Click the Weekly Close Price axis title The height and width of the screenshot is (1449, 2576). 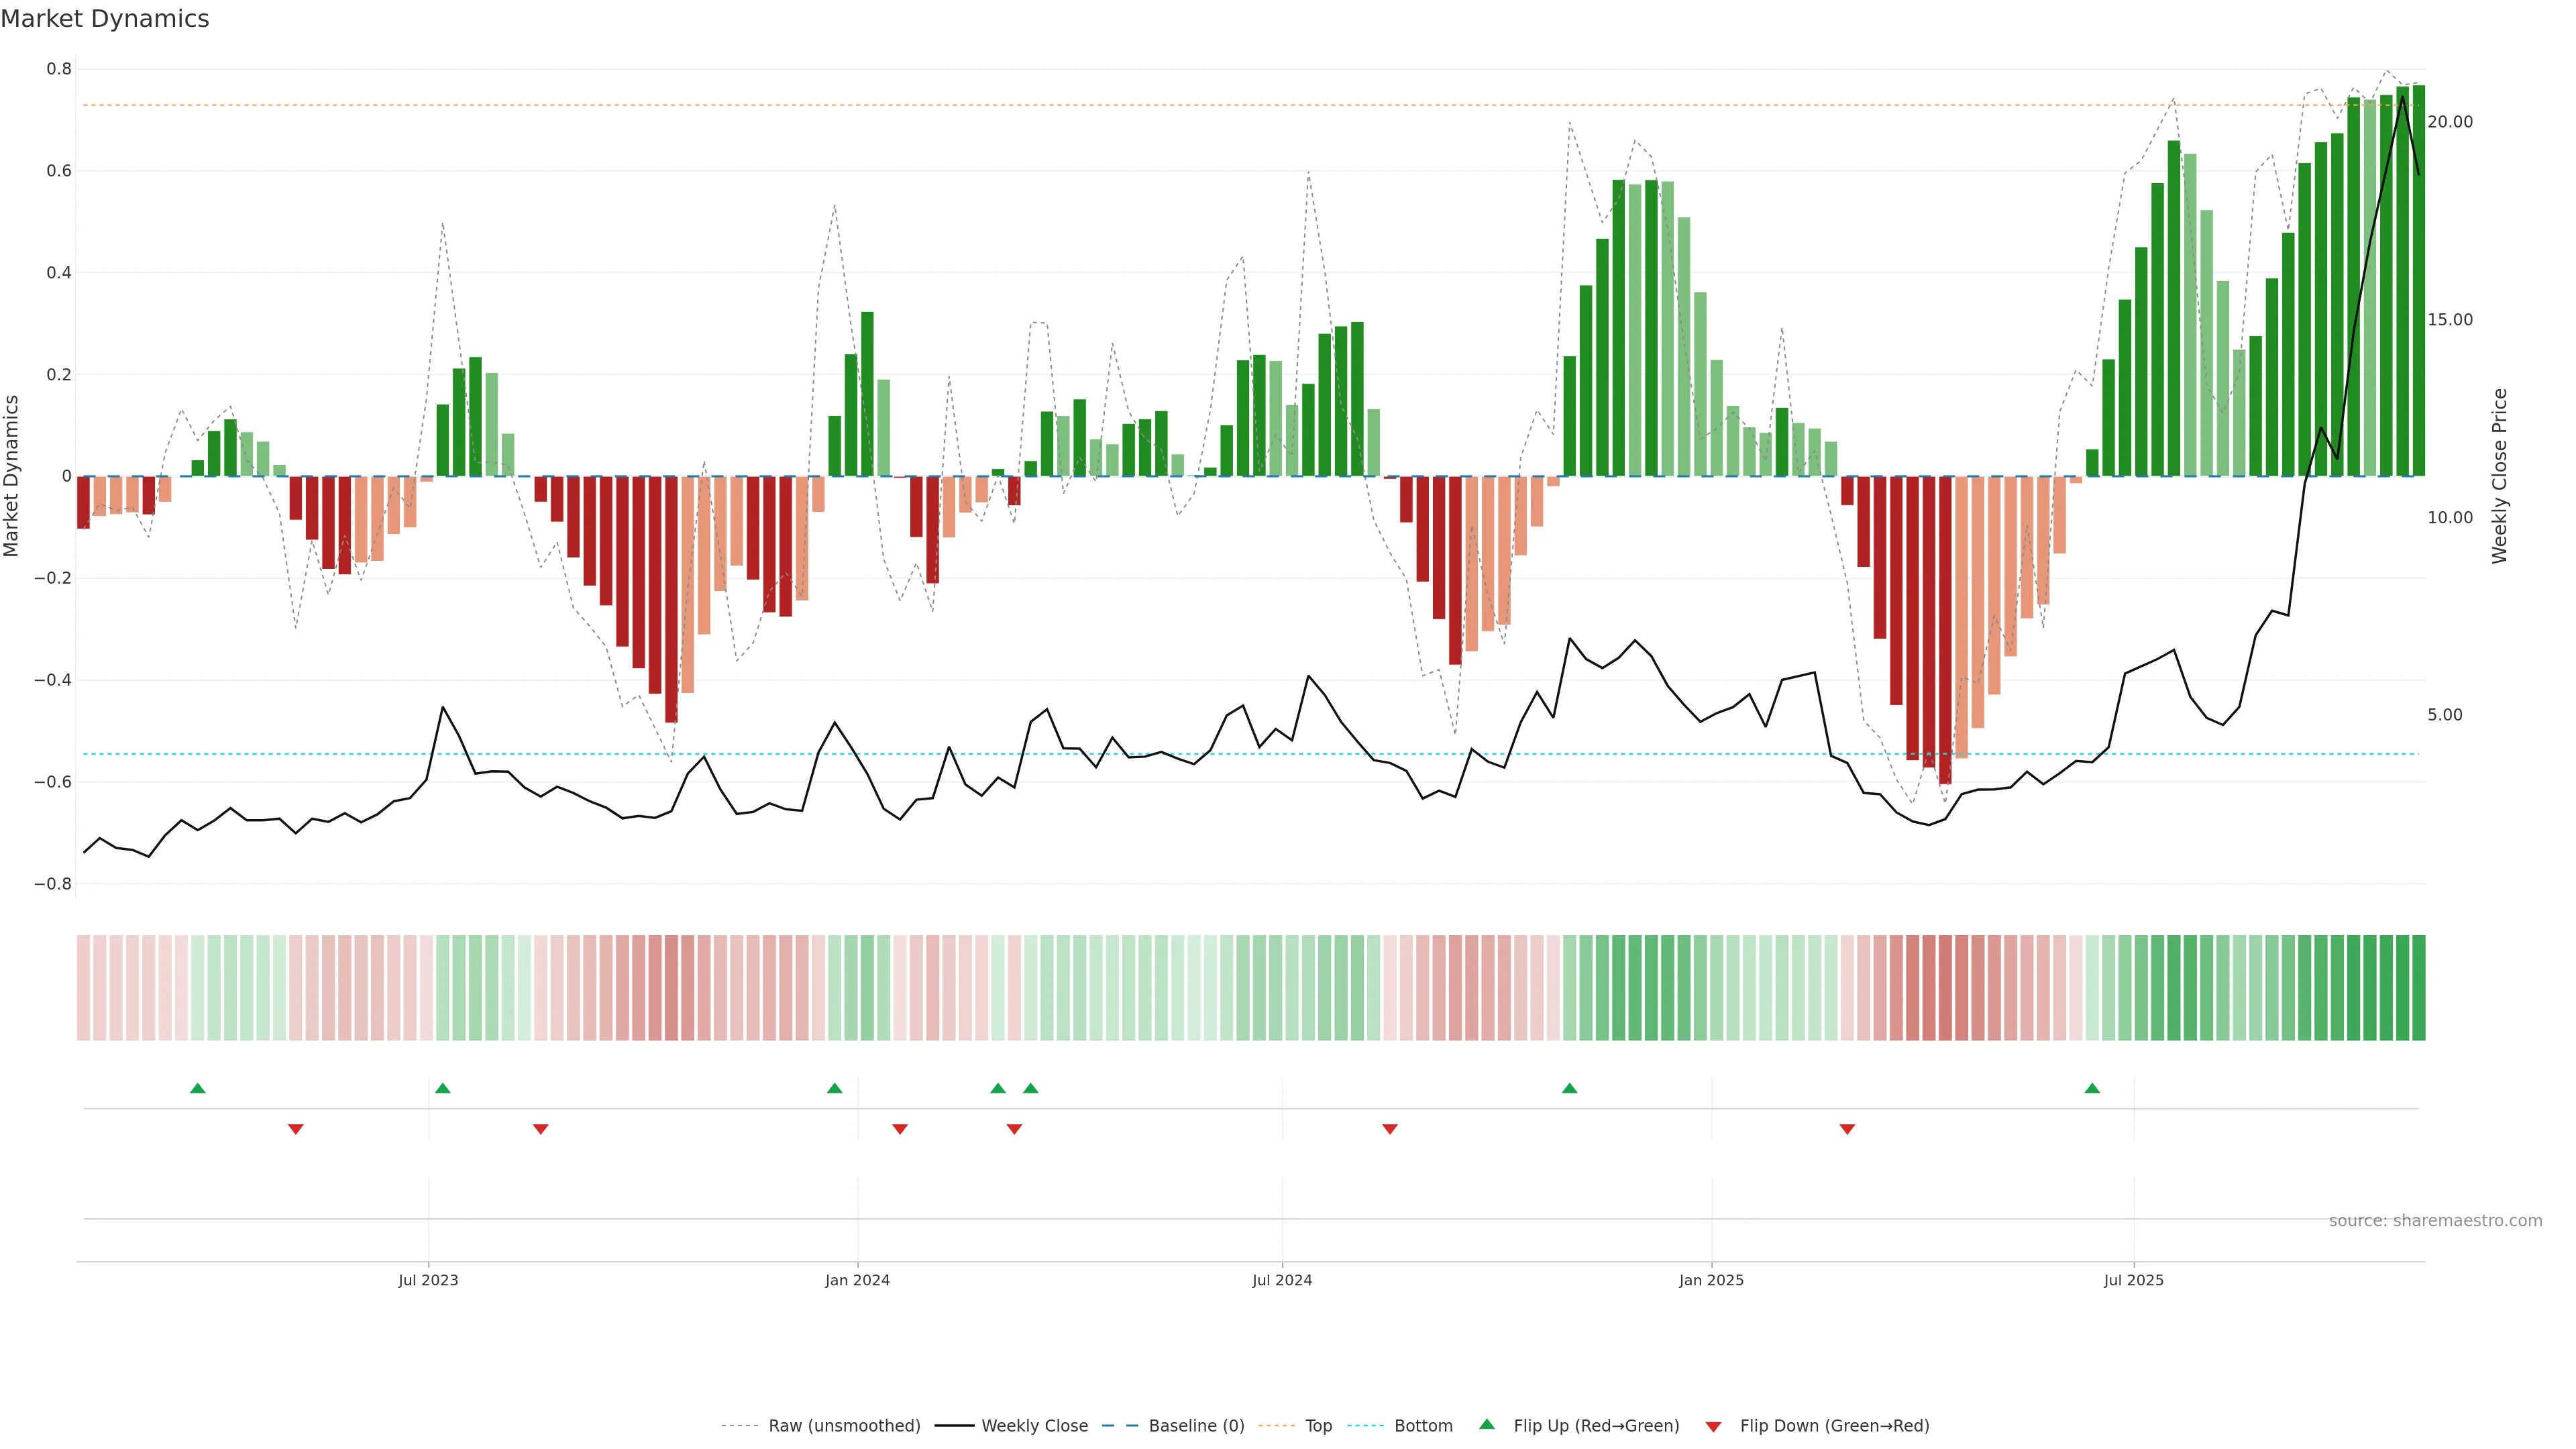[x=2500, y=476]
